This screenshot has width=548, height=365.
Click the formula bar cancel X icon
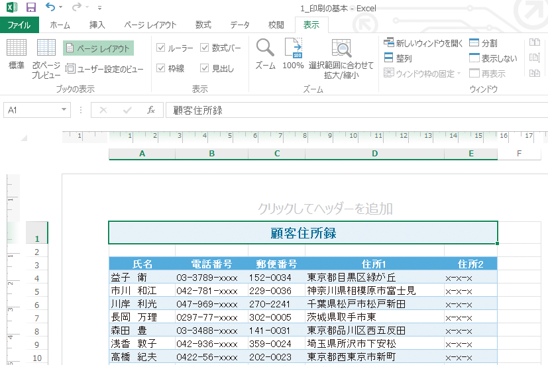tap(103, 110)
